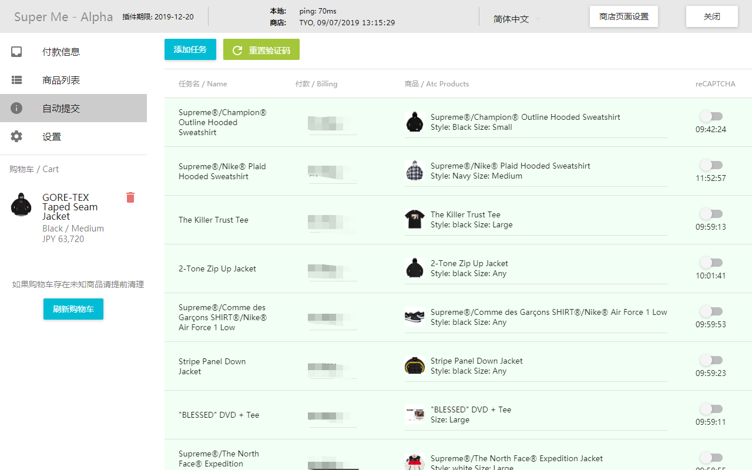Toggle reCAPTCHA for Stripe Panel Down Jacket
752x470 pixels.
click(711, 360)
